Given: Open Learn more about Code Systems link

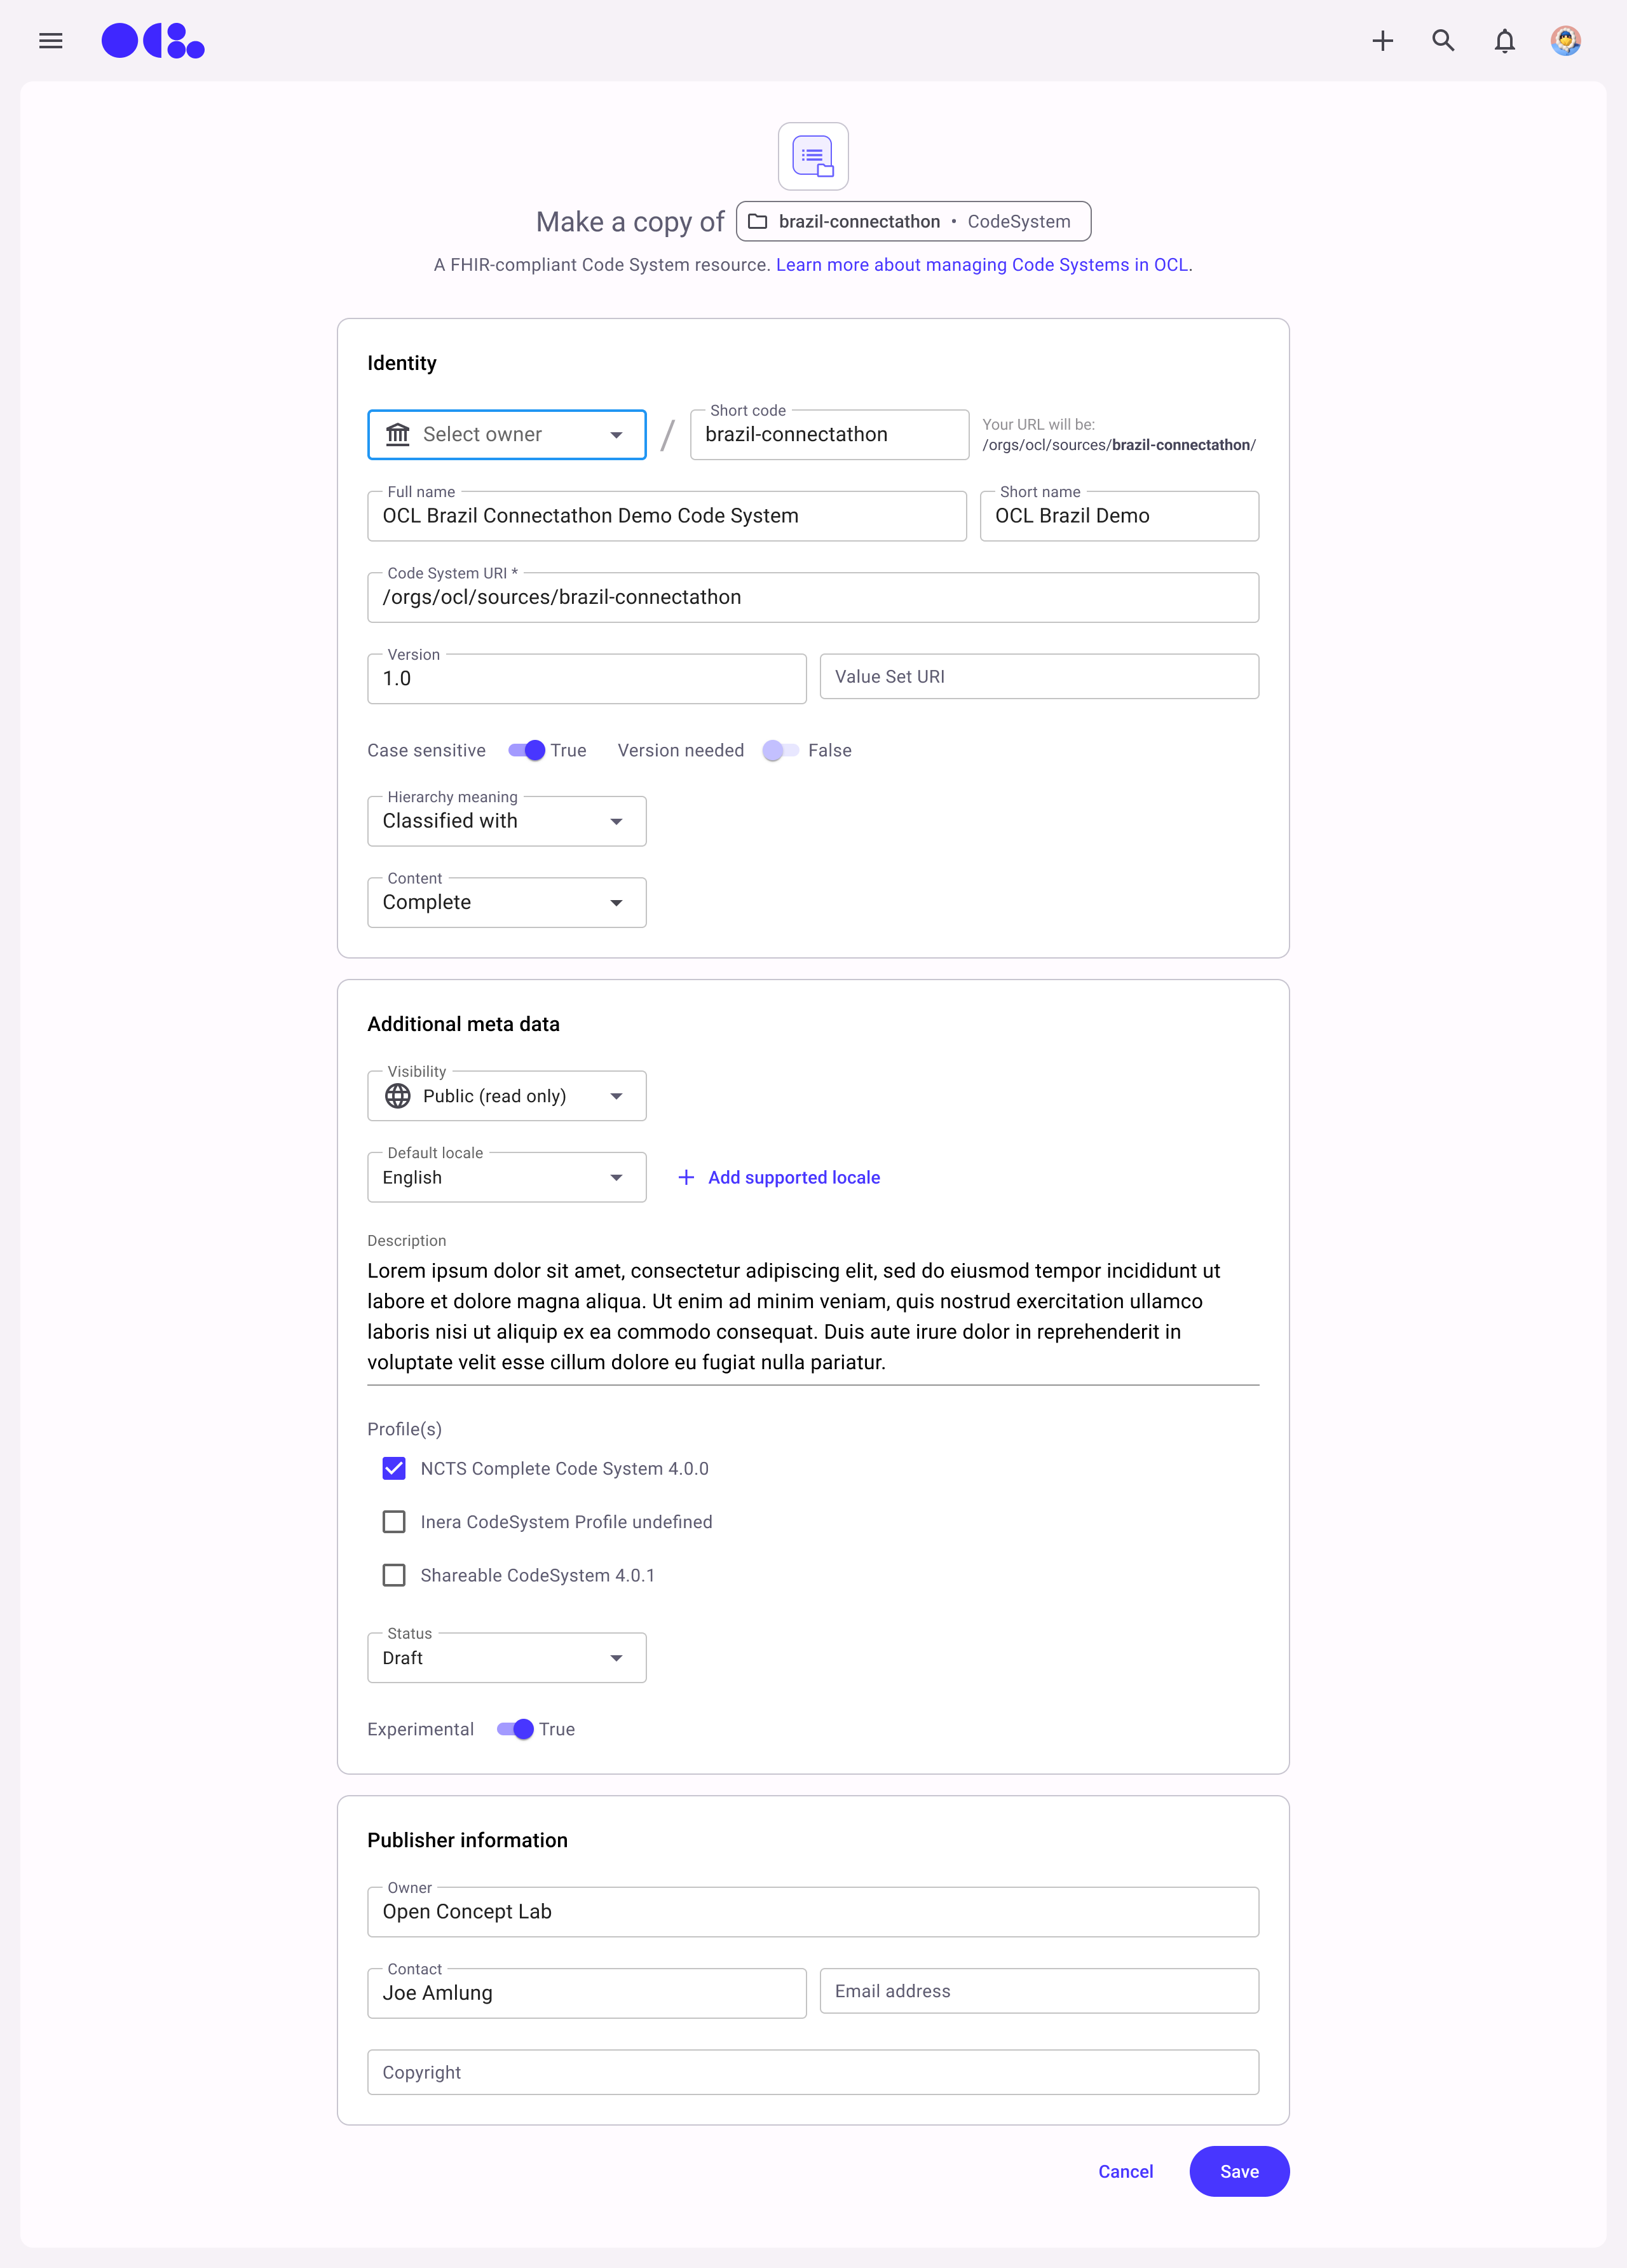Looking at the screenshot, I should point(982,265).
